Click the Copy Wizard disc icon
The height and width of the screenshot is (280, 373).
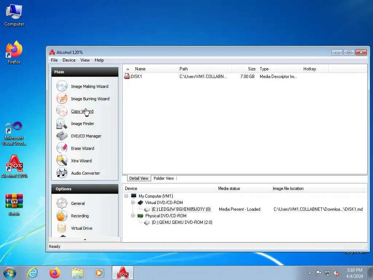pyautogui.click(x=62, y=111)
